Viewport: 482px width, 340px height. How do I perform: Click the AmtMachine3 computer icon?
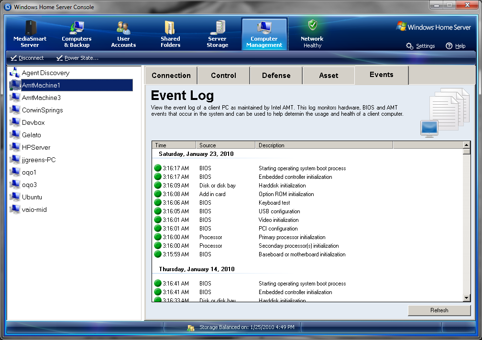14,97
